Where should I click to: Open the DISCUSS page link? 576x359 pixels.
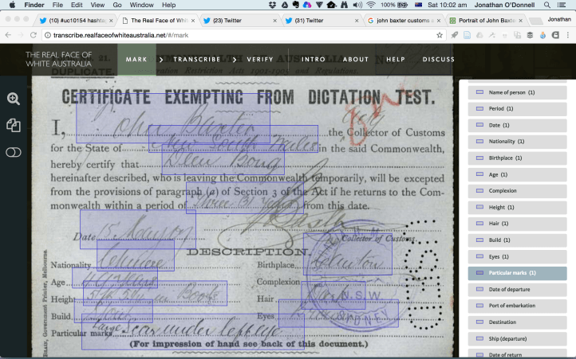click(x=438, y=60)
